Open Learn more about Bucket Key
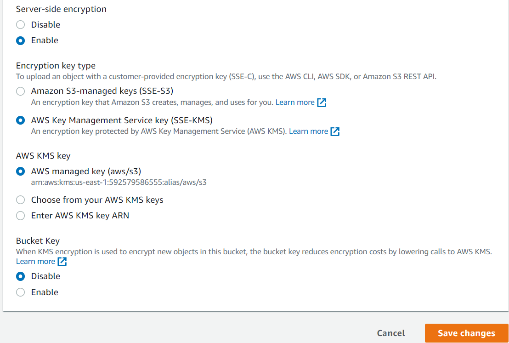 [x=36, y=261]
